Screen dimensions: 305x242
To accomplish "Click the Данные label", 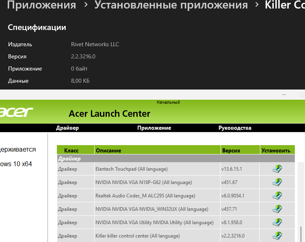I will [18, 81].
